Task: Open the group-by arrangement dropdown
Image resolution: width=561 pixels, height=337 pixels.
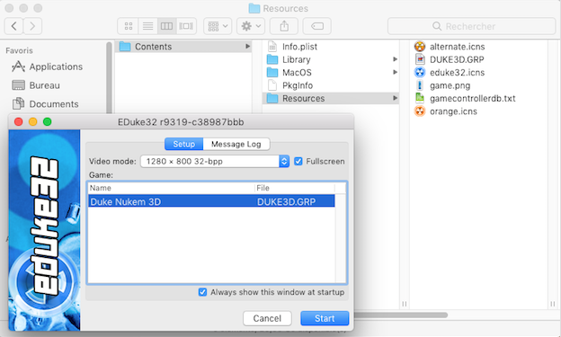Action: tap(218, 26)
